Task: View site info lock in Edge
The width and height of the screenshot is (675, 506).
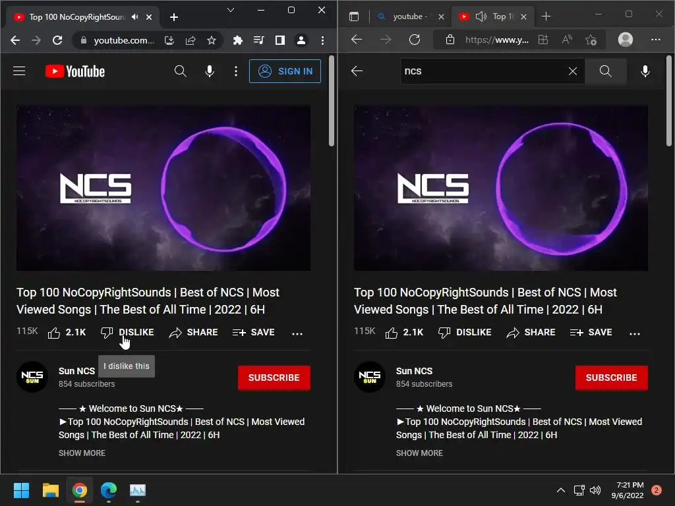Action: click(450, 40)
